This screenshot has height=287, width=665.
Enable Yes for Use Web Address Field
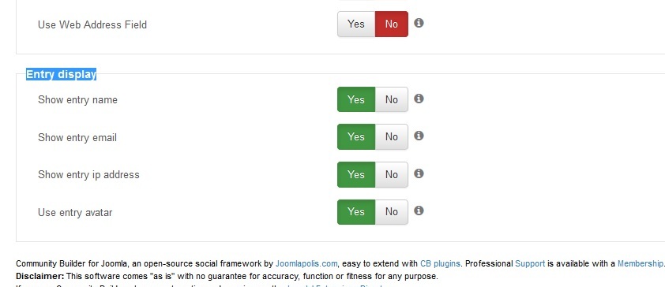pyautogui.click(x=356, y=24)
